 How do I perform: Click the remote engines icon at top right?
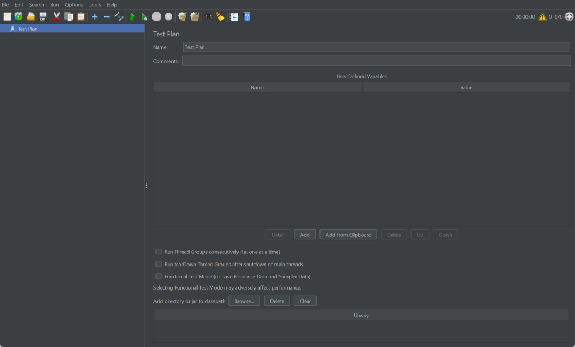[x=569, y=17]
